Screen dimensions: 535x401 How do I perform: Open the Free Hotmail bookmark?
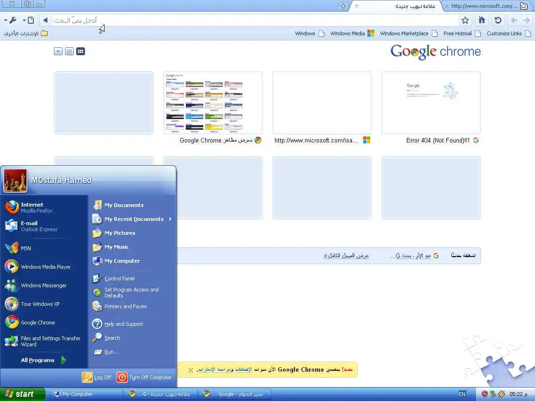462,33
